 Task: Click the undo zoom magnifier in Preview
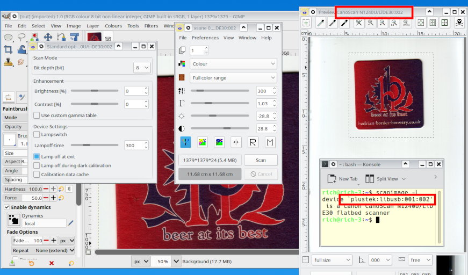406,23
